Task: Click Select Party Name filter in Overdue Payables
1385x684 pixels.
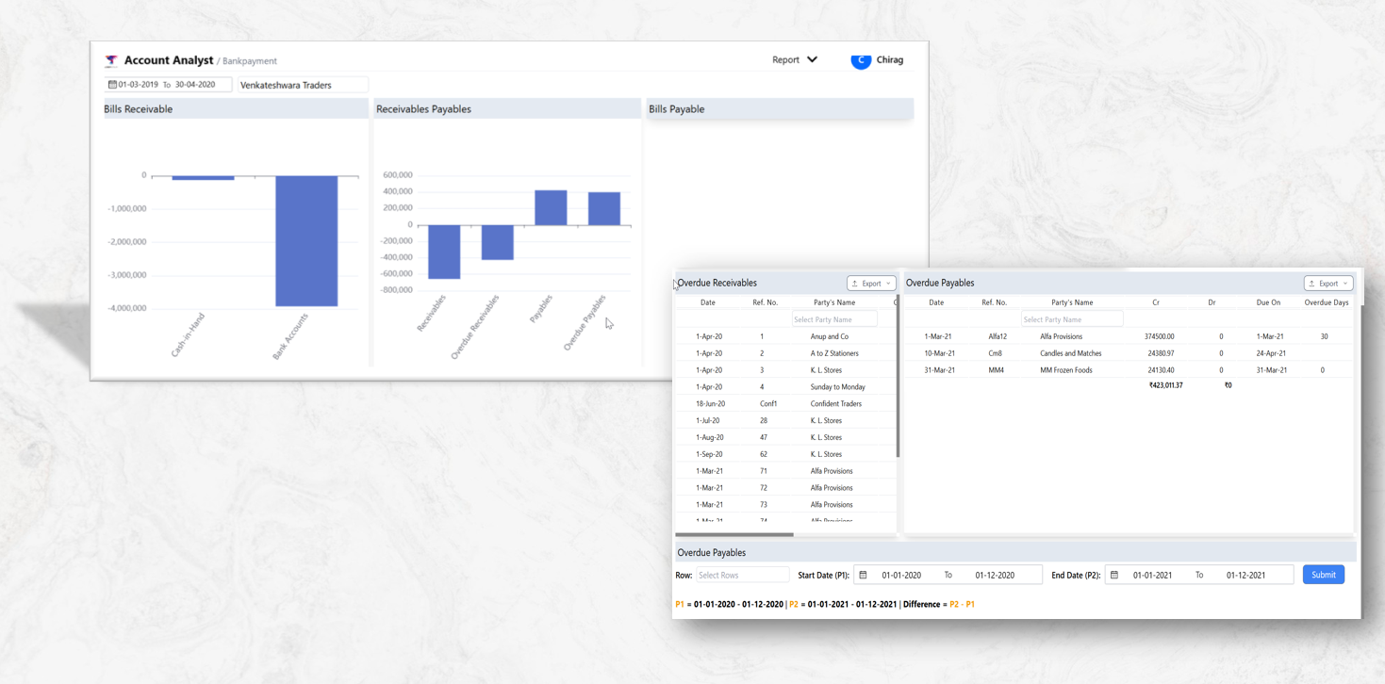Action: (x=1072, y=319)
